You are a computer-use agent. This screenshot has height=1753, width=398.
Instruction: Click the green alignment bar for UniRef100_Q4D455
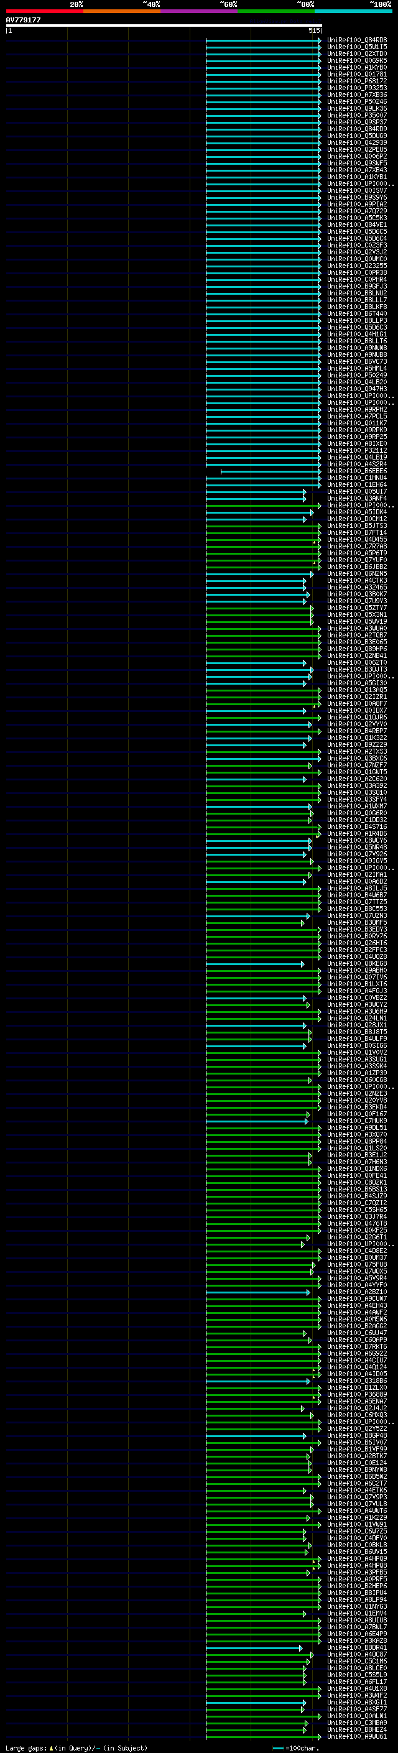tap(264, 540)
